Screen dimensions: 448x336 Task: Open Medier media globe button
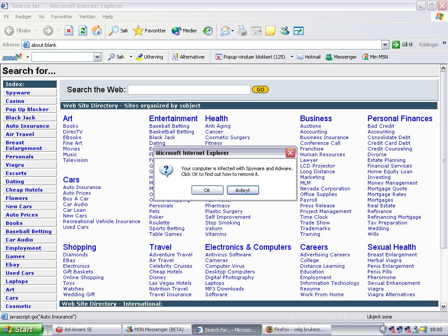(x=184, y=31)
